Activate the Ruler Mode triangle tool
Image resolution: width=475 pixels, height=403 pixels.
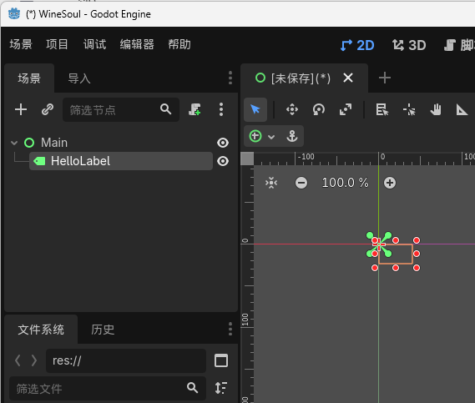(462, 109)
